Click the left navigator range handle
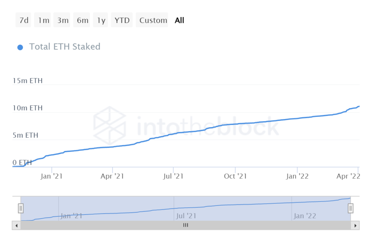This screenshot has width=372, height=248. pos(21,208)
